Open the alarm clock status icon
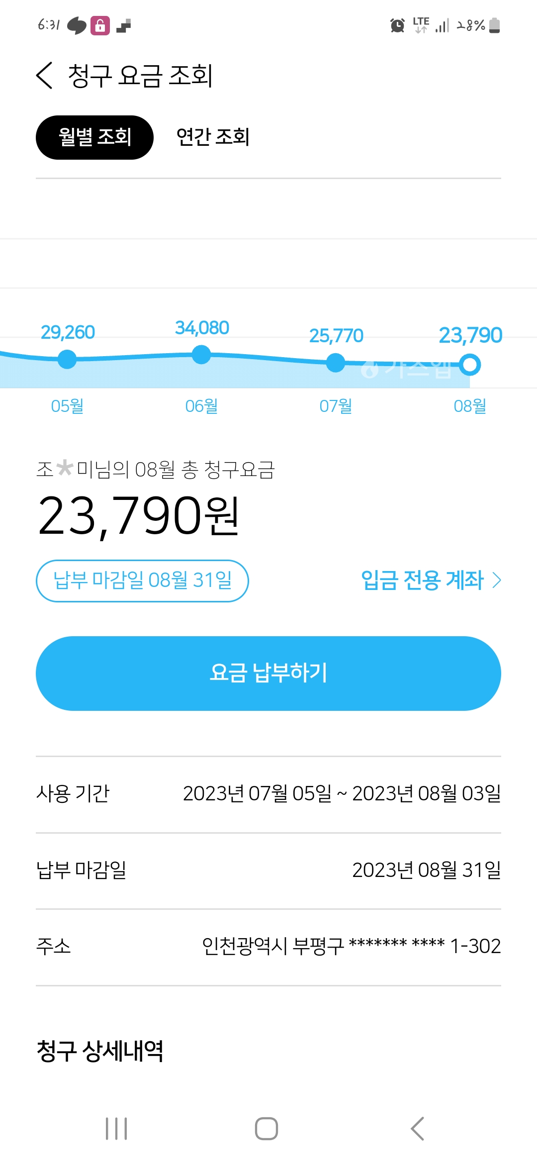The width and height of the screenshot is (537, 1164). (x=397, y=25)
